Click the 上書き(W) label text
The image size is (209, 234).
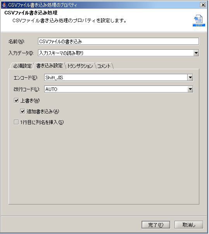[x=30, y=101]
